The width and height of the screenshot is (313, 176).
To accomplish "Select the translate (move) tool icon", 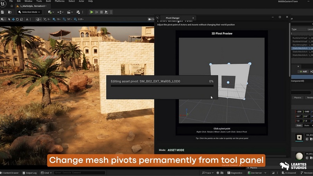I will point(14,19).
